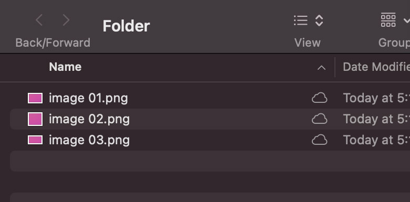Toggle sort order via Name column caret
The image size is (410, 202).
[x=321, y=68]
